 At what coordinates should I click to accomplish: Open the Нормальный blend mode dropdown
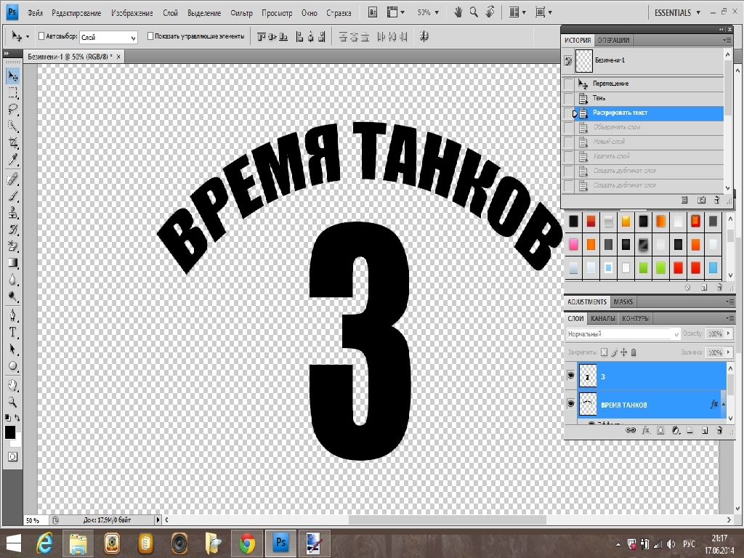[x=623, y=334]
